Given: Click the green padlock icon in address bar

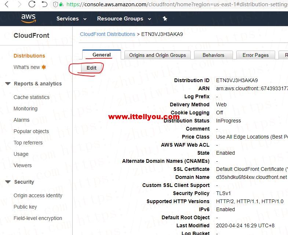Looking at the screenshot, I should click(x=62, y=4).
